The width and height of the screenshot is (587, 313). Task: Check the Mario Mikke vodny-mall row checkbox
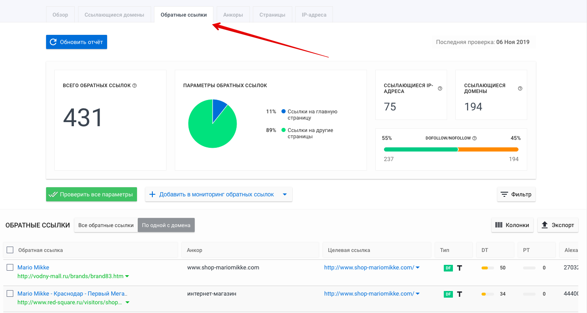coord(10,267)
